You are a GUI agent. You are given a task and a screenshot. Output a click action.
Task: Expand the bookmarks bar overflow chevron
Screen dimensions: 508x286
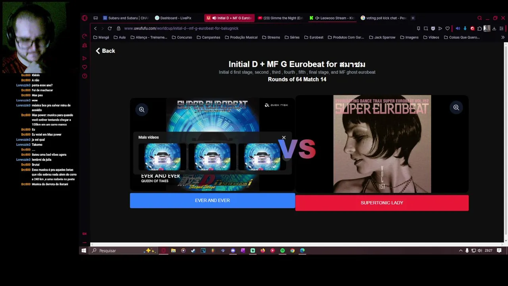point(503,37)
